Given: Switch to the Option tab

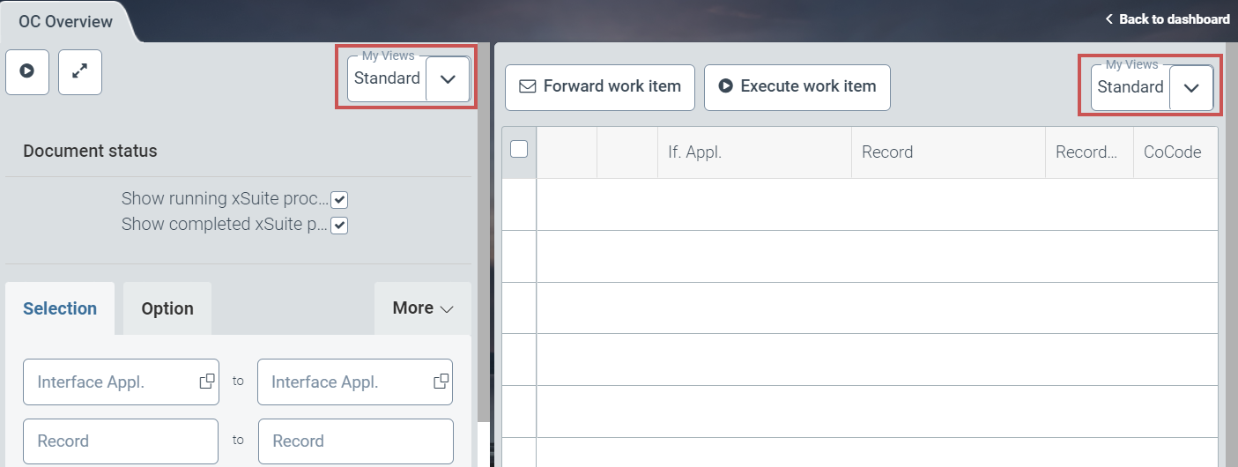Looking at the screenshot, I should 167,308.
